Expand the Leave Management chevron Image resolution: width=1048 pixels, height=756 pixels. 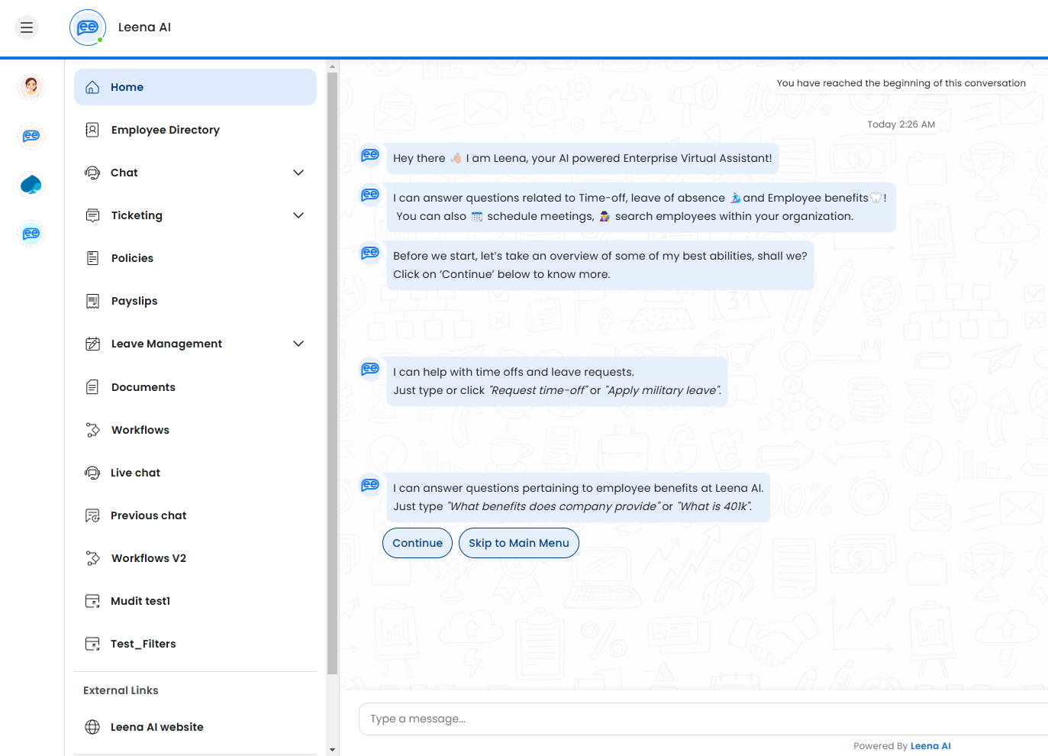[x=298, y=344]
